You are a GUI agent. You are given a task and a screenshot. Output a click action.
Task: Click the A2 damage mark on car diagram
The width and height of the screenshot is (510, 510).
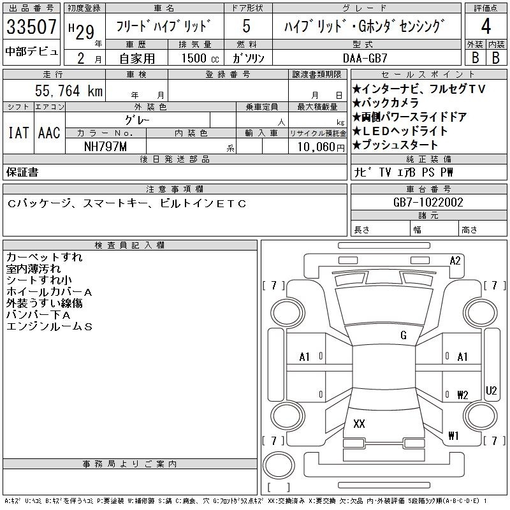[x=455, y=260]
